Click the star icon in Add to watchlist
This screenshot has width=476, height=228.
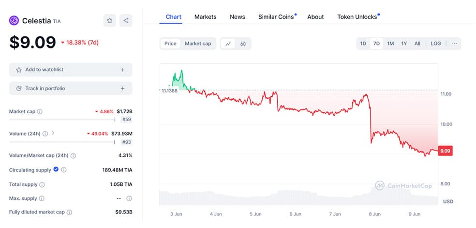tap(19, 70)
